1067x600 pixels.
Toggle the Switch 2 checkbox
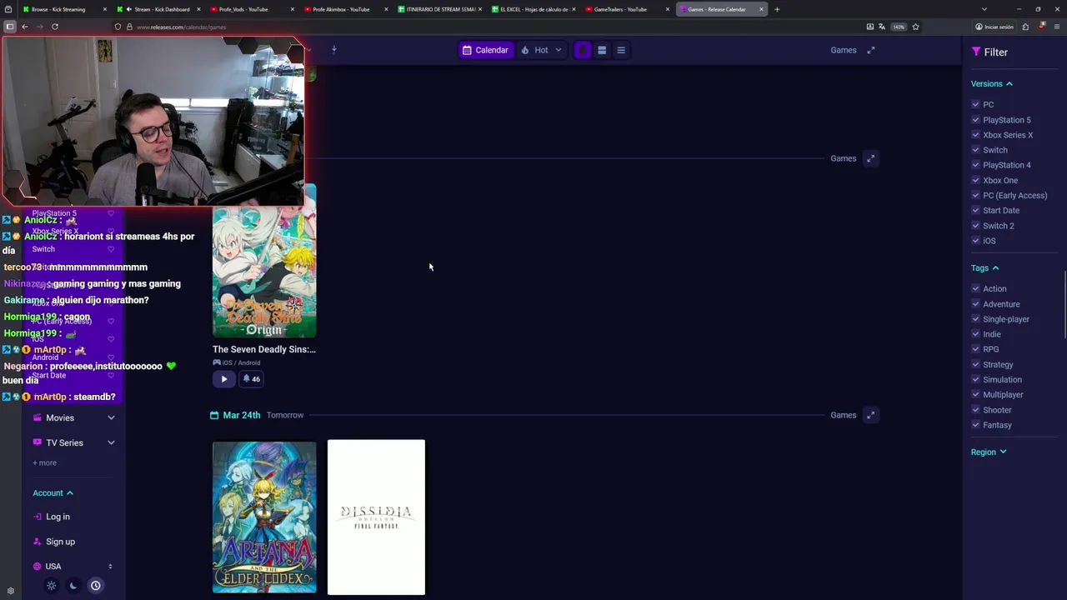pyautogui.click(x=975, y=225)
